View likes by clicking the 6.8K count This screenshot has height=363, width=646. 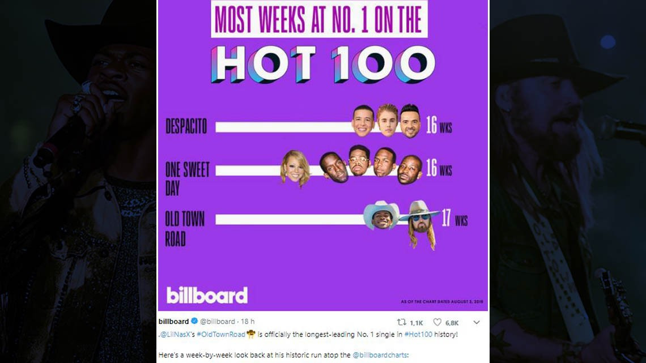[x=452, y=322]
